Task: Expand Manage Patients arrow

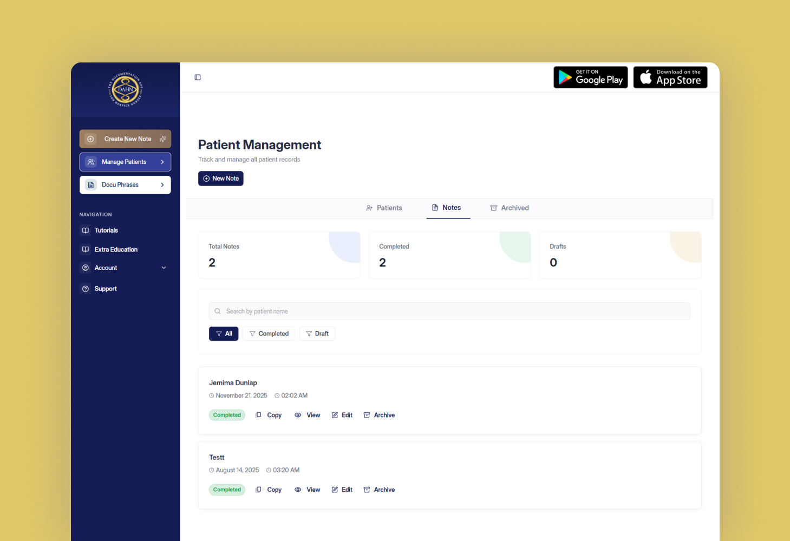Action: tap(162, 162)
